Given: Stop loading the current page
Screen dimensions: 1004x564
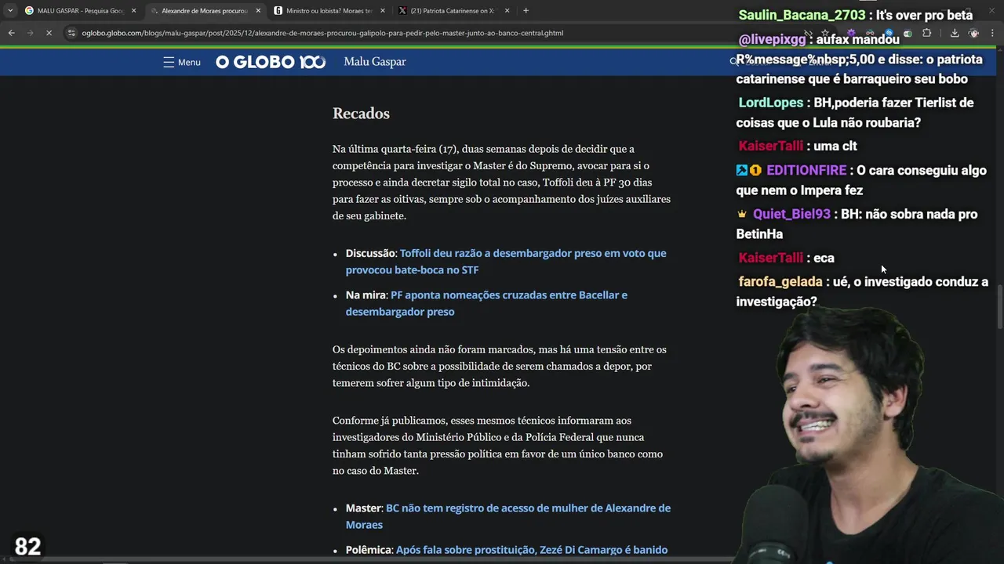Looking at the screenshot, I should tap(49, 33).
